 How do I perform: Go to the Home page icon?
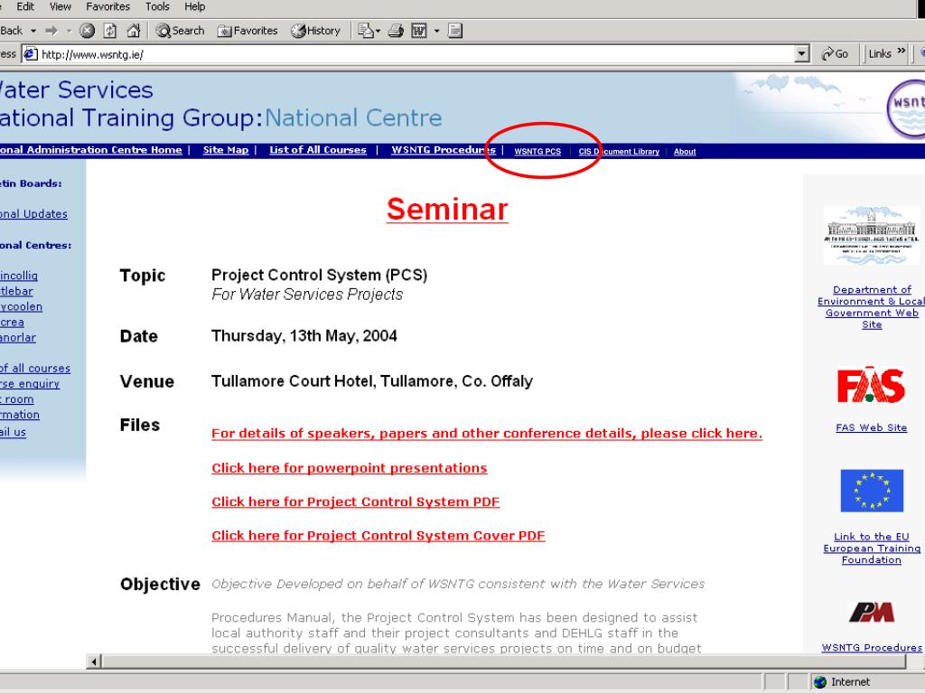coord(134,31)
